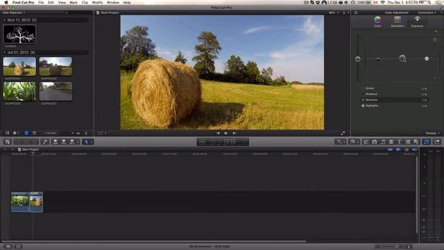Open the File menu
The height and width of the screenshot is (250, 444).
(41, 2)
